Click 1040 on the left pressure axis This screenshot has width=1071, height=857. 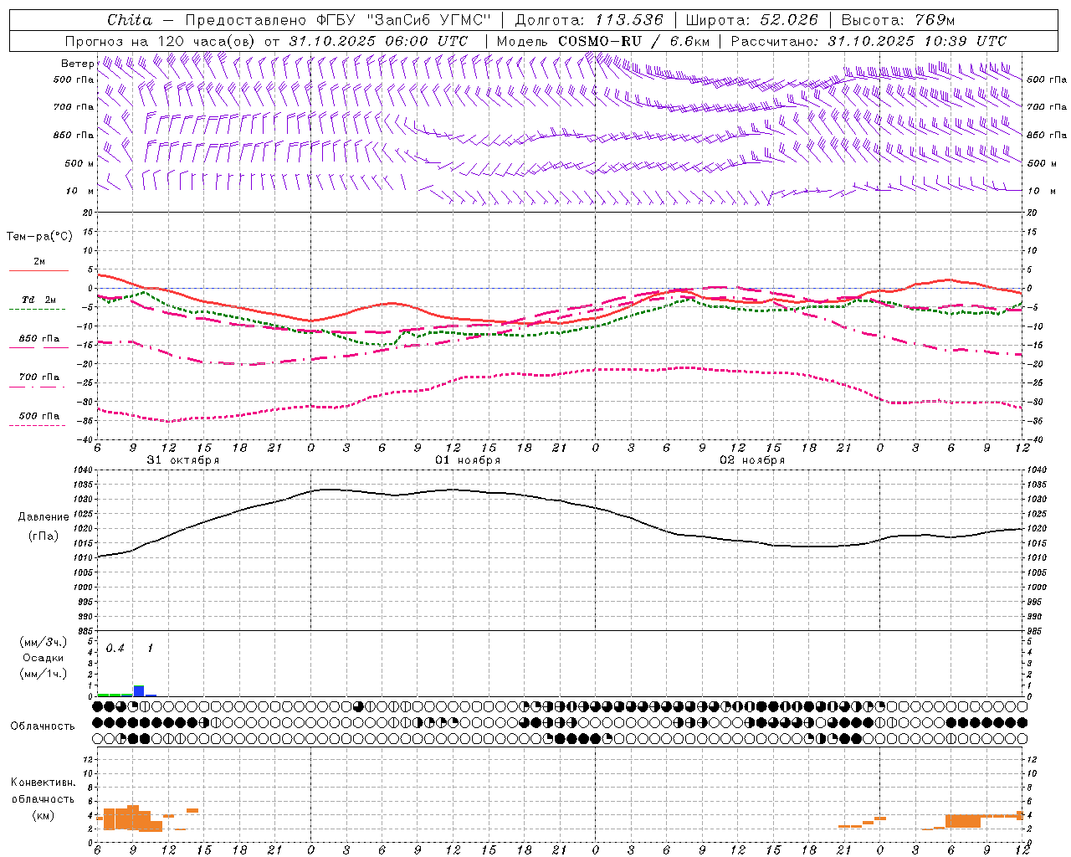click(83, 470)
